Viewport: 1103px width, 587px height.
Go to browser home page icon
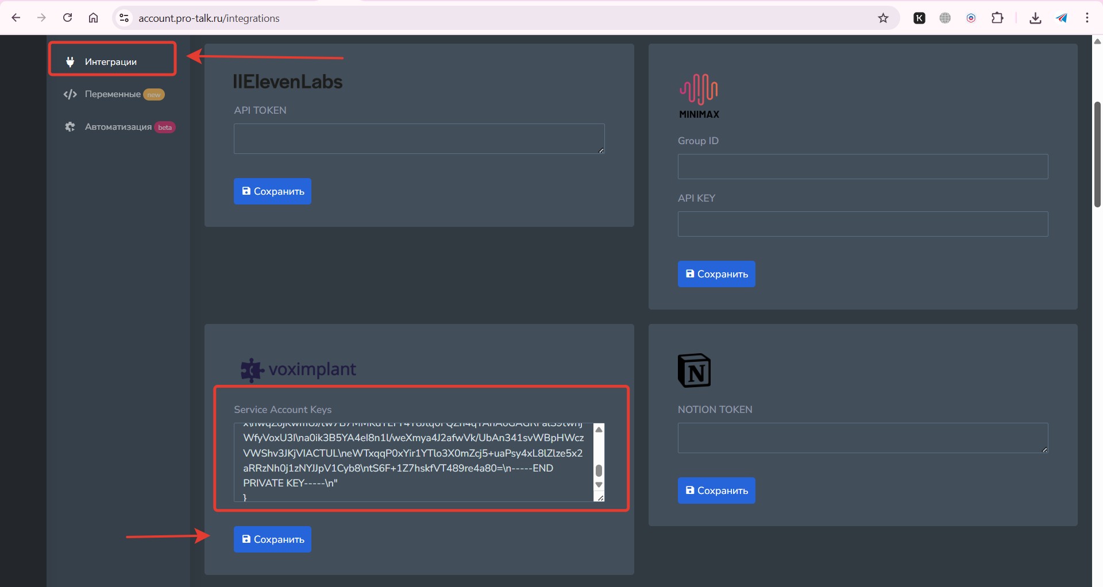coord(93,18)
